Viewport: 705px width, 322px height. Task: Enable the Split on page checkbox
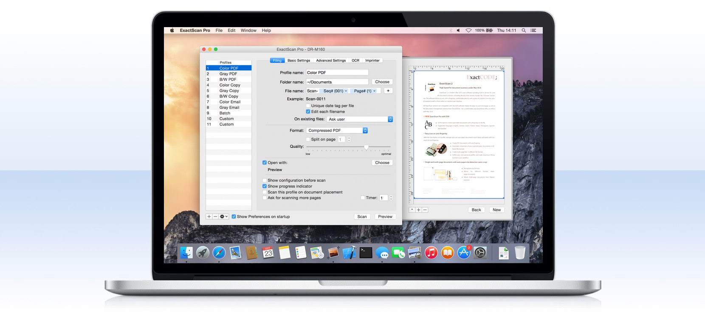pos(308,139)
